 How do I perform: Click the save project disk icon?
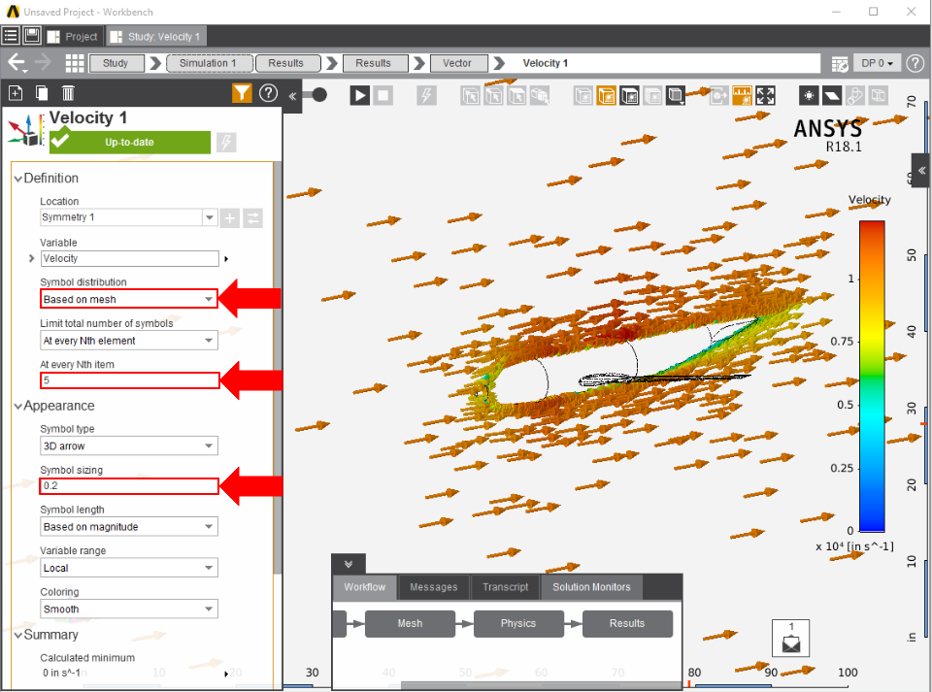(31, 36)
